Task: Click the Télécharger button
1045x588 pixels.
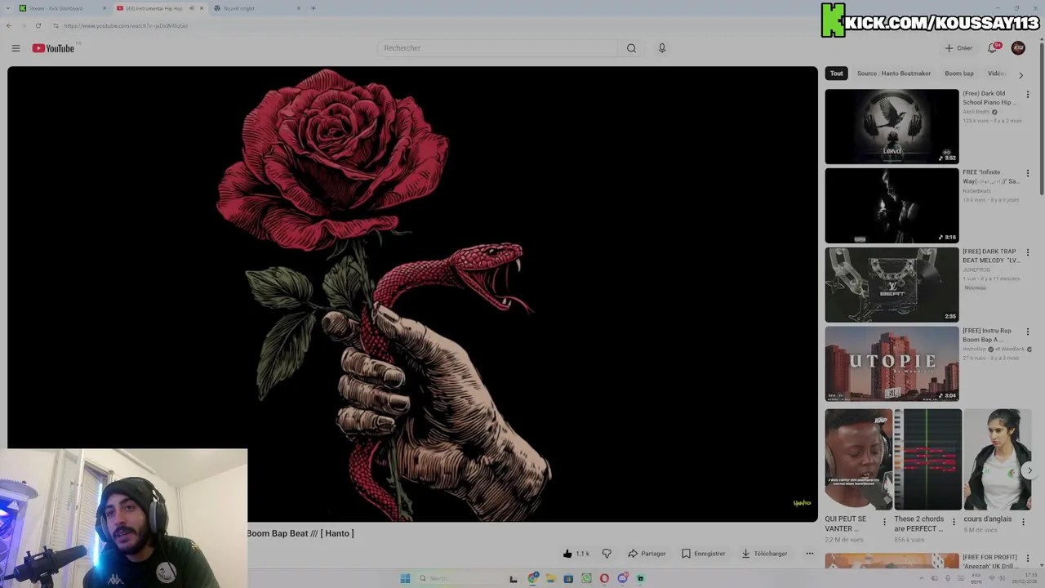Action: tap(764, 554)
